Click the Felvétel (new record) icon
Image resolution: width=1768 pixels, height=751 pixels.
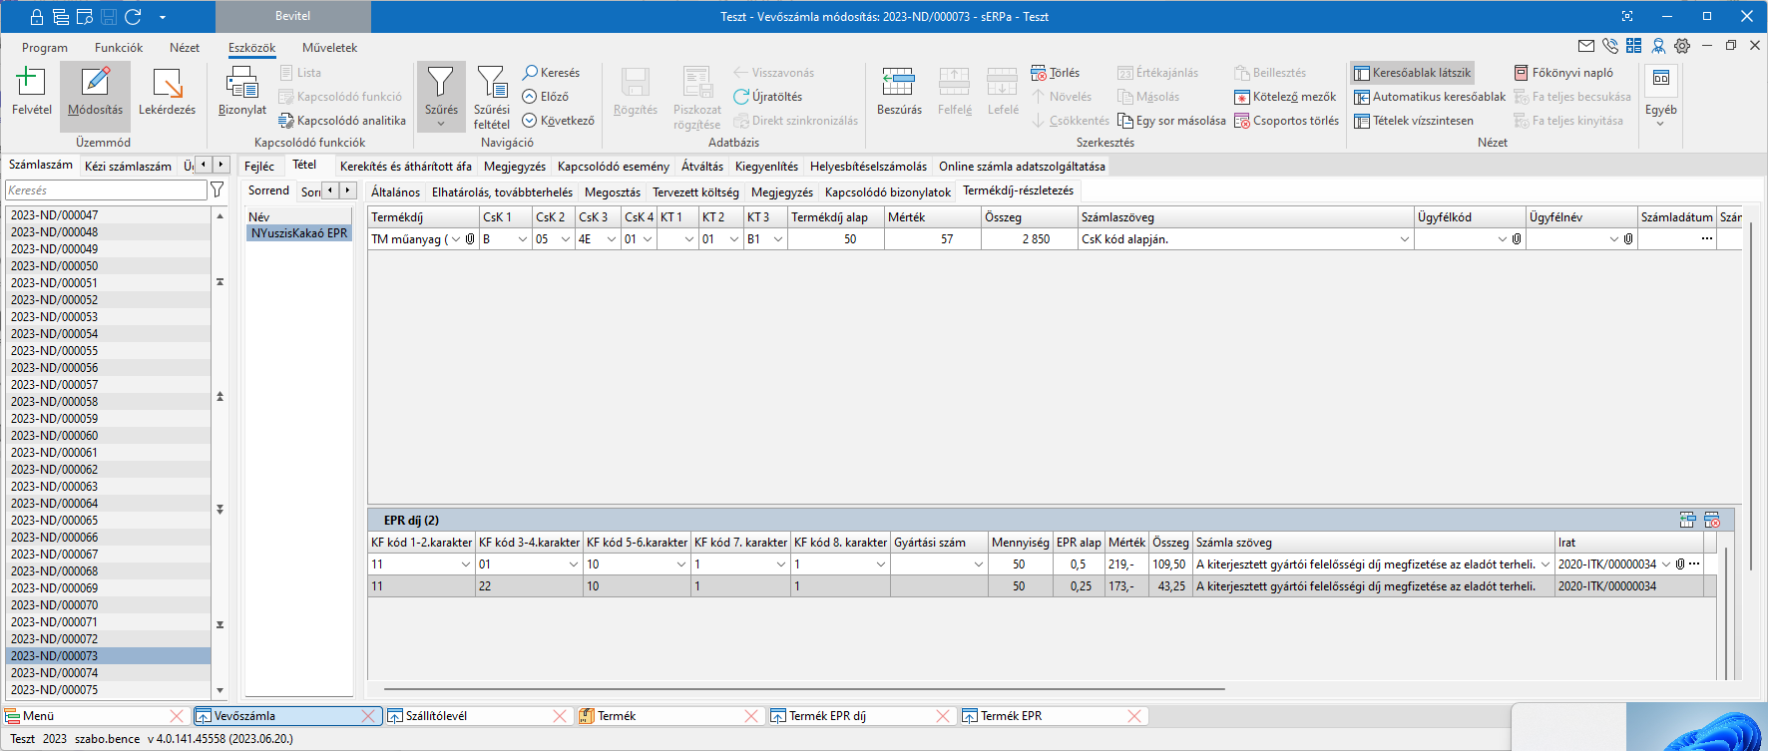(x=31, y=84)
